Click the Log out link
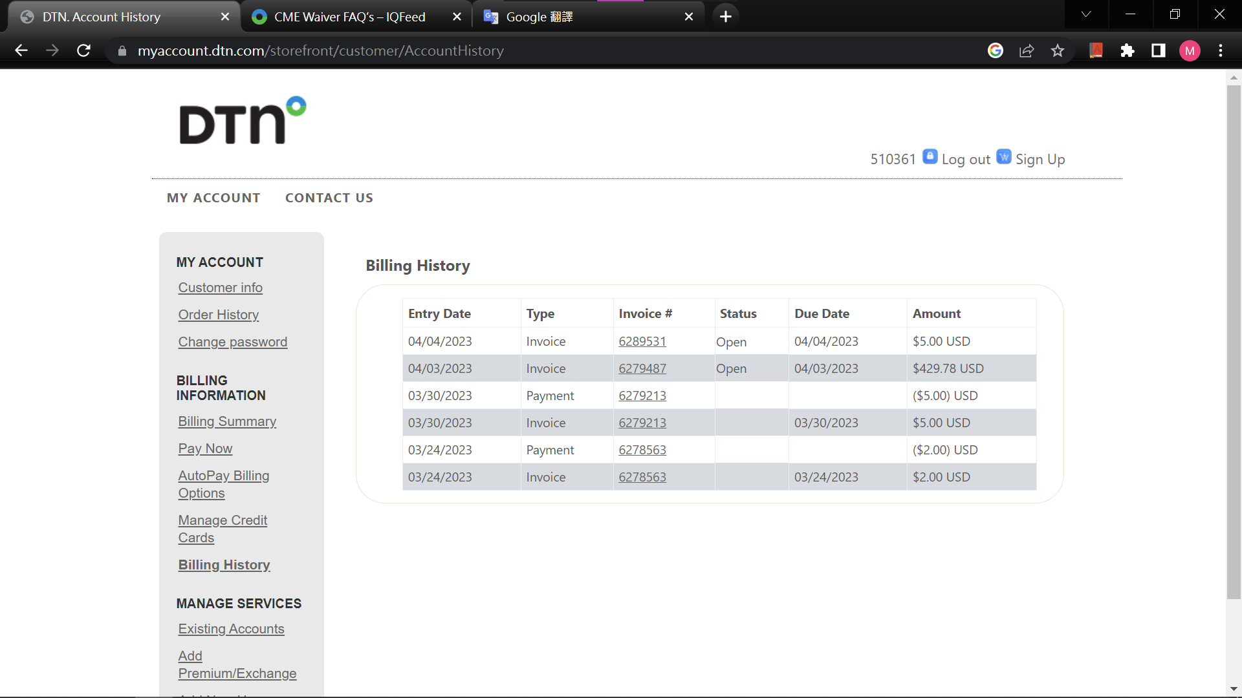The height and width of the screenshot is (698, 1242). (966, 159)
